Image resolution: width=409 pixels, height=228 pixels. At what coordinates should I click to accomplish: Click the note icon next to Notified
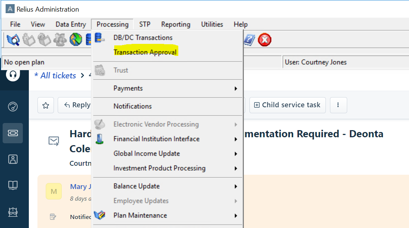click(x=53, y=217)
